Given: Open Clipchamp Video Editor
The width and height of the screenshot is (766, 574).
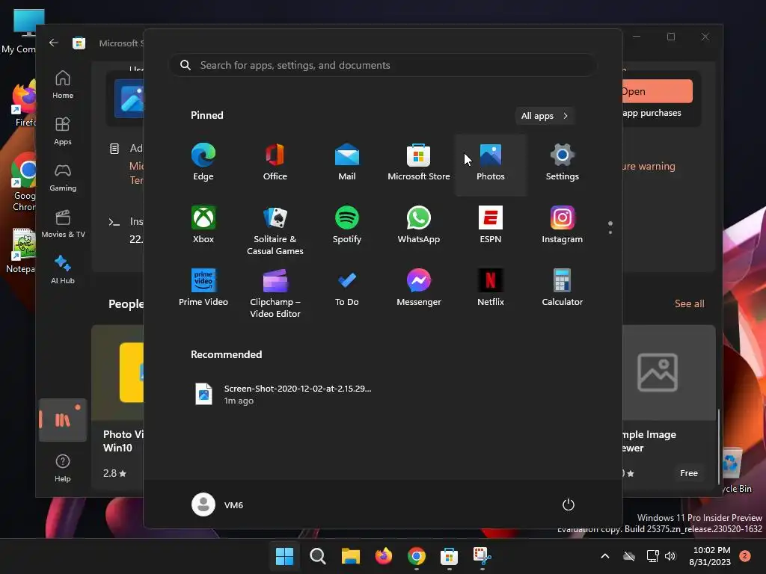Looking at the screenshot, I should point(275,294).
